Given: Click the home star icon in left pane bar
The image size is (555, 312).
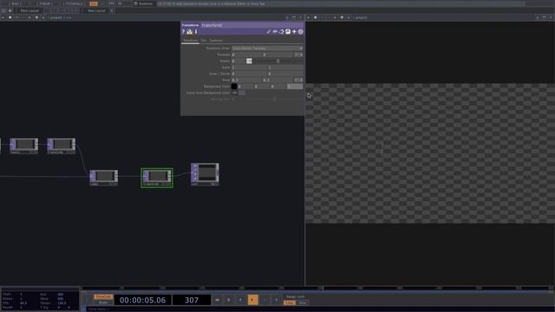Looking at the screenshot, I should (x=36, y=17).
